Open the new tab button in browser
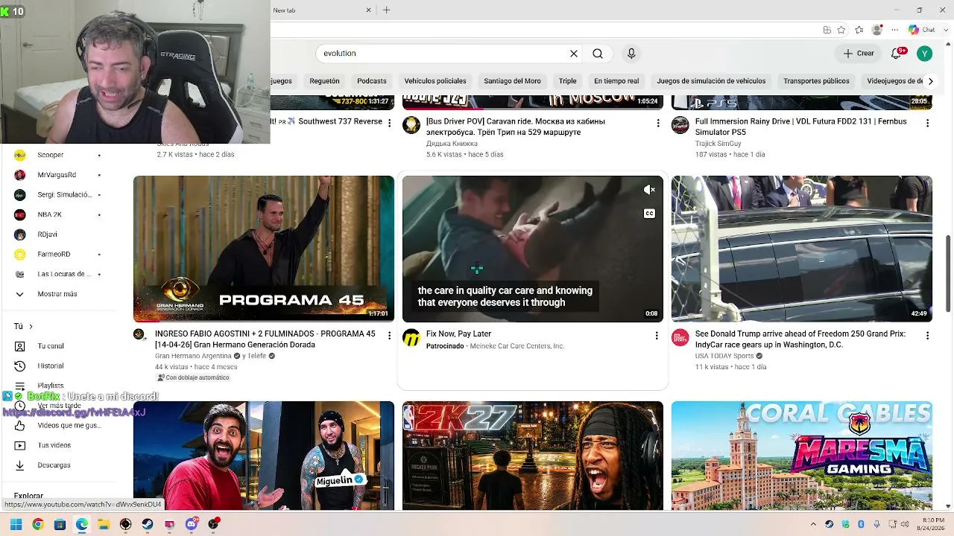The image size is (954, 536). pyautogui.click(x=386, y=10)
